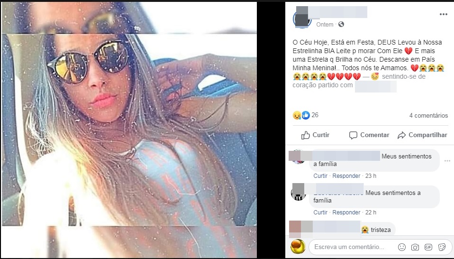Attach a photo using the camera icon
This screenshot has height=259, width=454.
click(415, 247)
